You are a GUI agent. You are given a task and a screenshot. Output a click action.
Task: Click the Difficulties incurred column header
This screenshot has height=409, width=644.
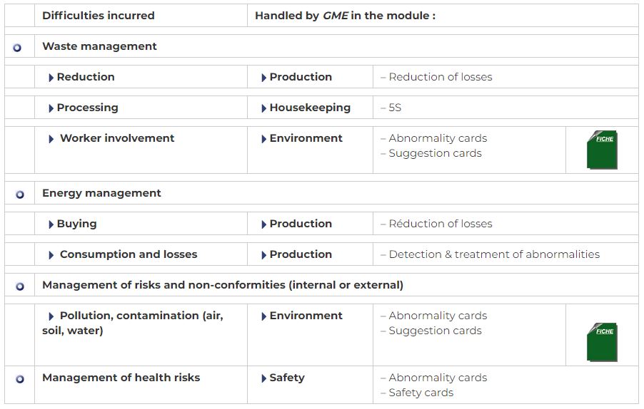[99, 16]
